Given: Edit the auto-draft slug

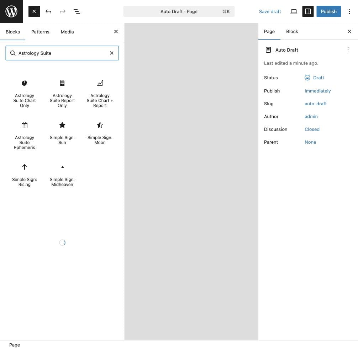Looking at the screenshot, I should [316, 104].
